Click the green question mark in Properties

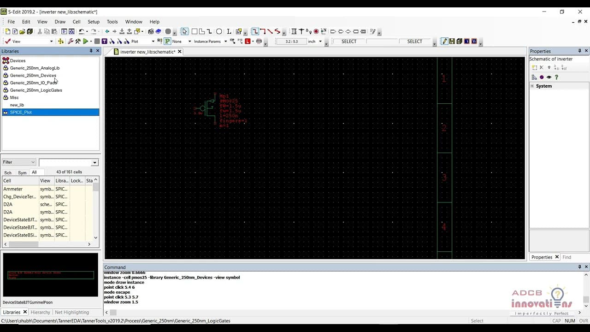click(x=556, y=77)
